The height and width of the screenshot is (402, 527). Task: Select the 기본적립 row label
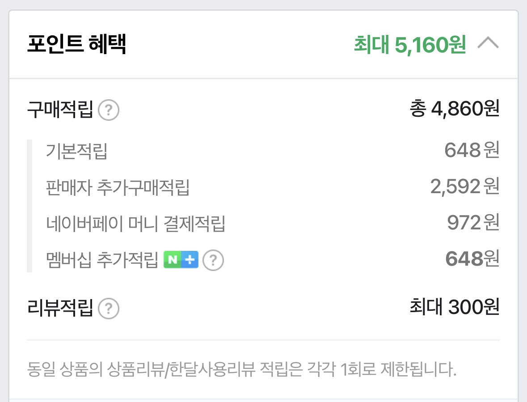click(x=76, y=151)
